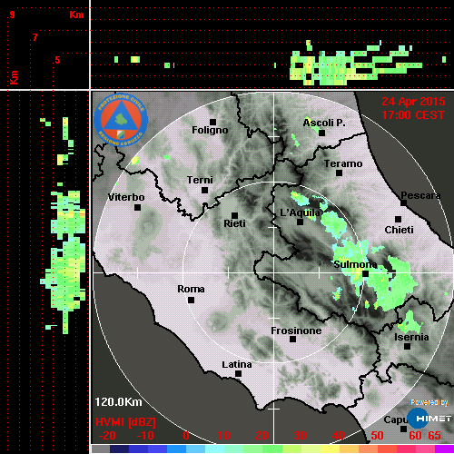Image resolution: width=454 pixels, height=454 pixels.
Task: Click the Frosinone label
Action: pyautogui.click(x=296, y=331)
